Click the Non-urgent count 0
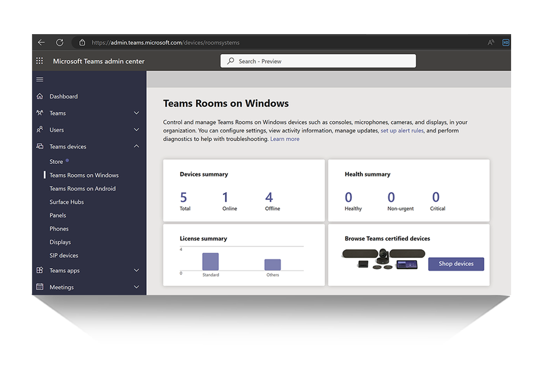 391,198
